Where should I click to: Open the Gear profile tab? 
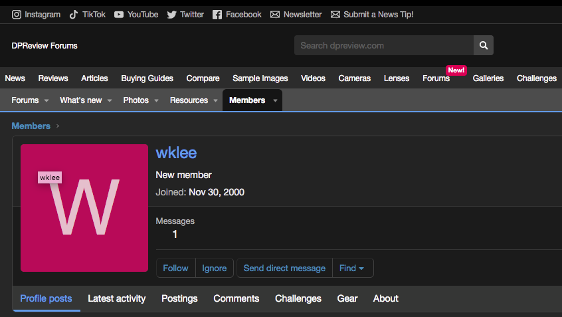(347, 298)
